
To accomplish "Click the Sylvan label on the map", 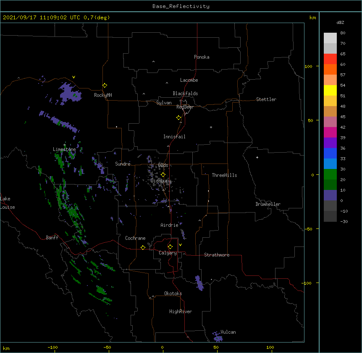I will pyautogui.click(x=164, y=103).
